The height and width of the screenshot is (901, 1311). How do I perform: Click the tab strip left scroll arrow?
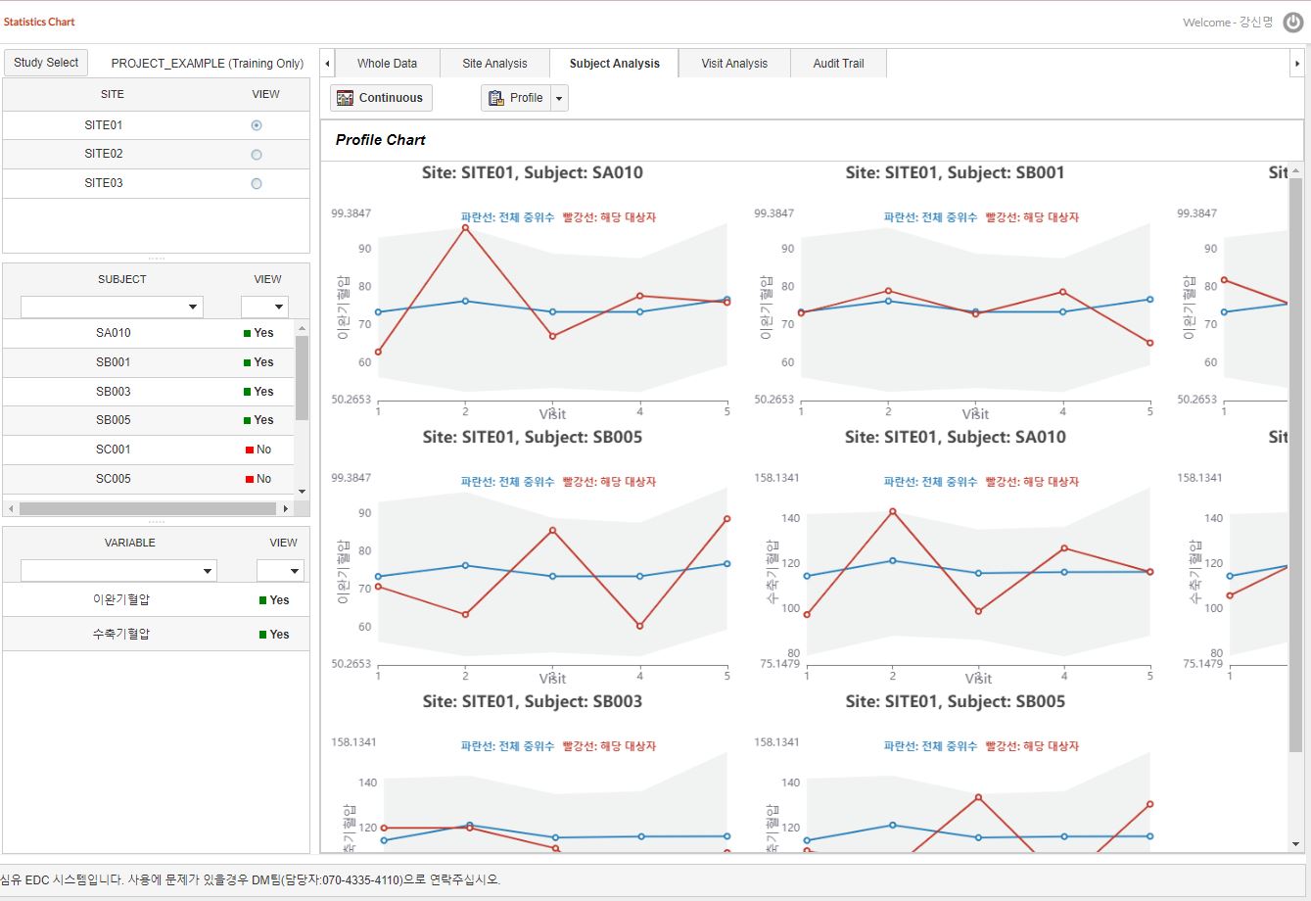pos(327,64)
